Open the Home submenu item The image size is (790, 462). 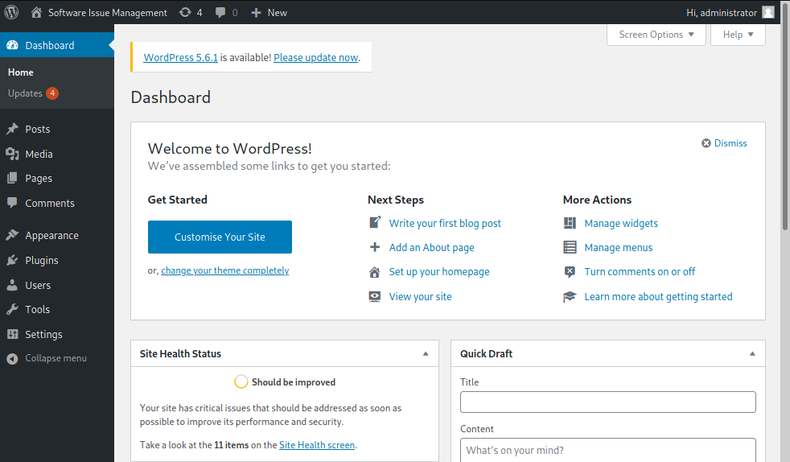point(21,72)
